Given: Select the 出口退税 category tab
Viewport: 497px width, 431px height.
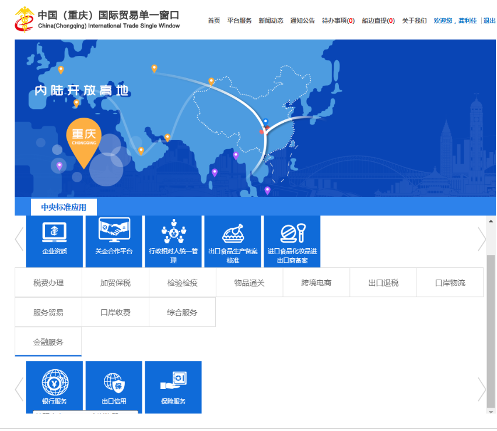Looking at the screenshot, I should coord(383,282).
